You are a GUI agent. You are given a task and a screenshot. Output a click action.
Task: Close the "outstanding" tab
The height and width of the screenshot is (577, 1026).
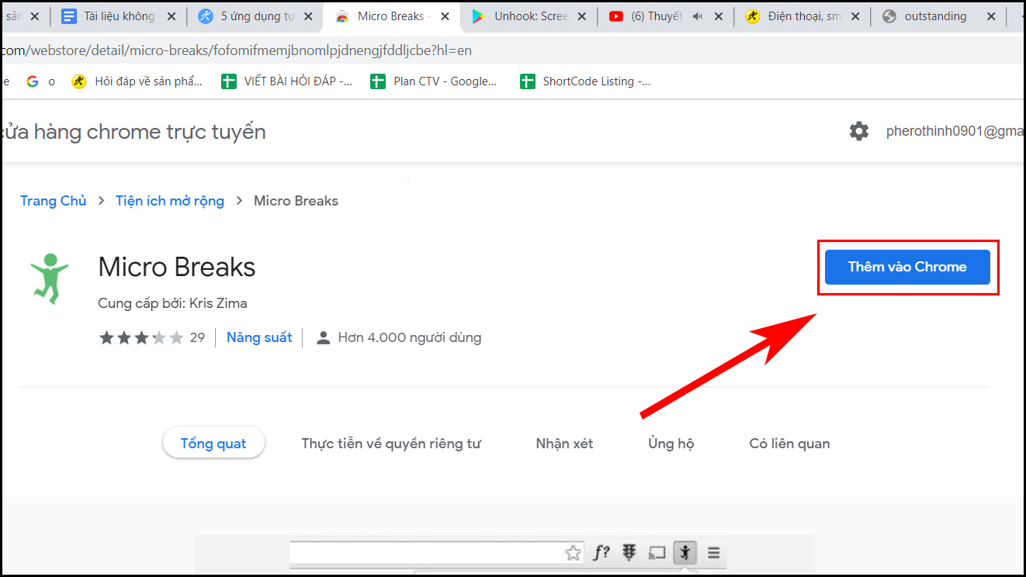tap(991, 16)
